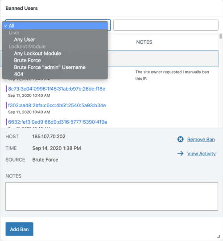Click the Remove Ban X icon
The height and width of the screenshot is (241, 223).
(x=180, y=139)
